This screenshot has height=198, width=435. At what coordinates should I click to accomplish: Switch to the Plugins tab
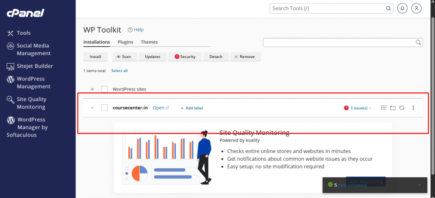tap(125, 42)
